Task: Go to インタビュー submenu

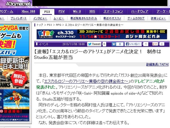Action: (x=40, y=18)
